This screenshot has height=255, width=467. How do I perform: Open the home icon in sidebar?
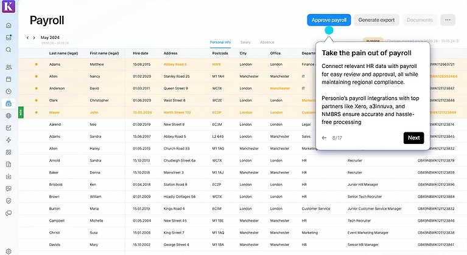[x=9, y=25]
